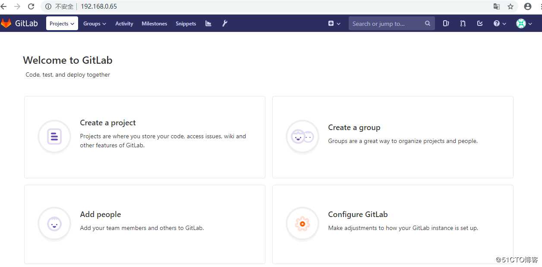Screen dimensions: 542x267
Task: Open the Merge requests icon
Action: tap(463, 23)
